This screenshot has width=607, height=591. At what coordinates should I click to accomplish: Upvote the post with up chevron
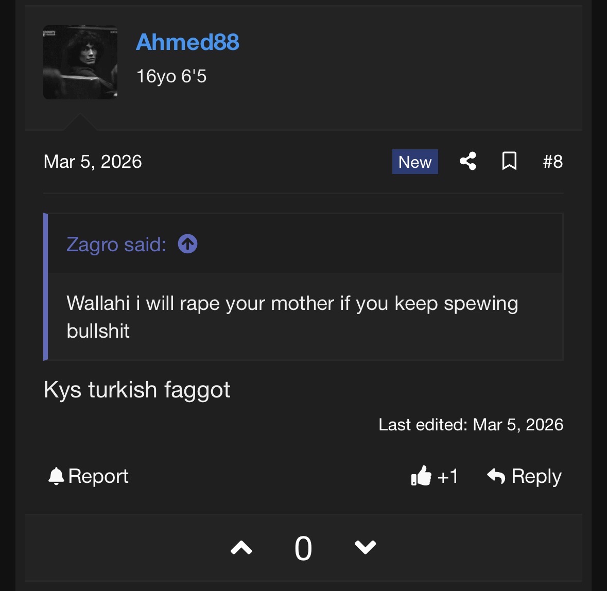(241, 548)
